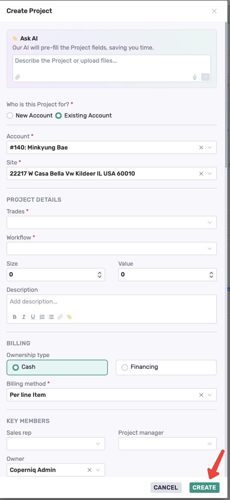Clear the Owner field selection
Screen dimensions: 230x500
[90, 470]
